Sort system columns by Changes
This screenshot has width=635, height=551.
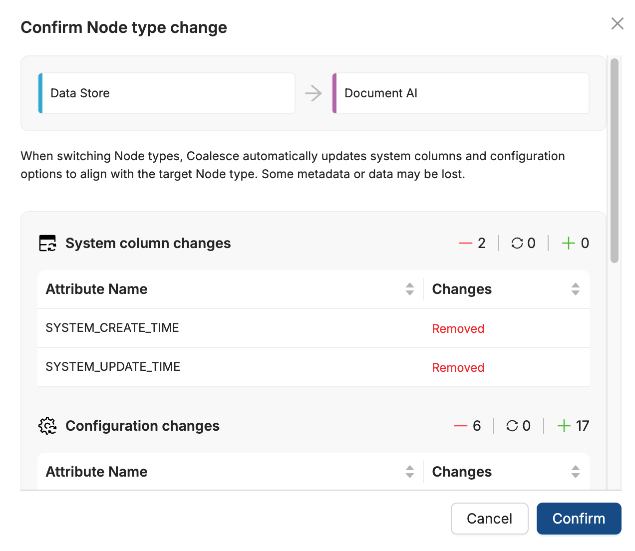tap(575, 289)
